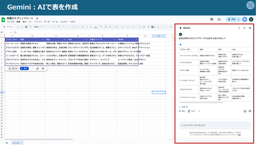Select the paint format roller tool
Screen dimensions: 256x146
click(x=30, y=27)
